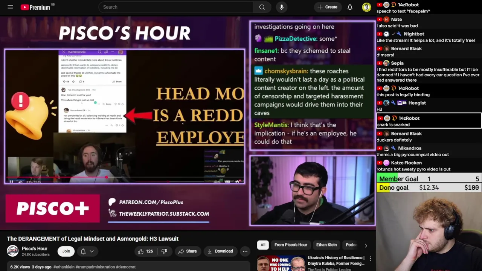Expand notification preference dropdown arrow
The width and height of the screenshot is (482, 271).
(92, 251)
